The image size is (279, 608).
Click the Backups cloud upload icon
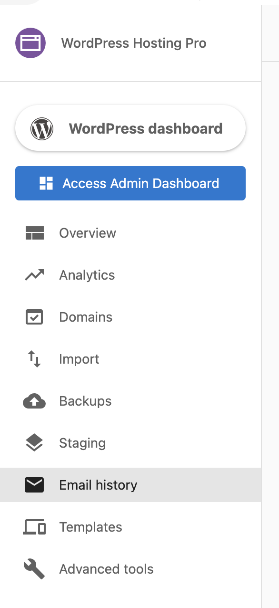[x=34, y=401]
